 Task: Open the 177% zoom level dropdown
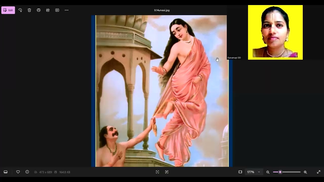click(254, 172)
